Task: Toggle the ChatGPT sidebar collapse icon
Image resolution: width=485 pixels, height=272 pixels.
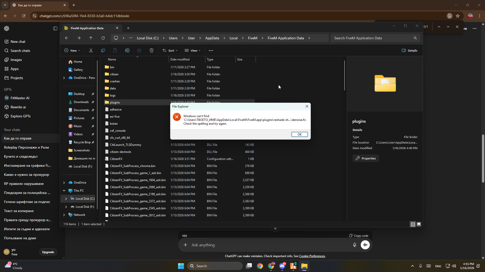Action: 55,28
